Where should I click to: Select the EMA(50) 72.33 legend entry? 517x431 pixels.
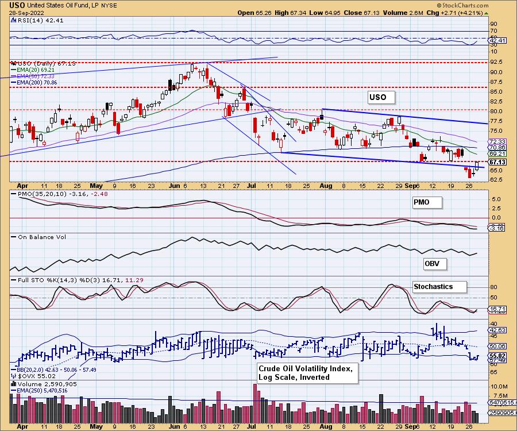(33, 76)
